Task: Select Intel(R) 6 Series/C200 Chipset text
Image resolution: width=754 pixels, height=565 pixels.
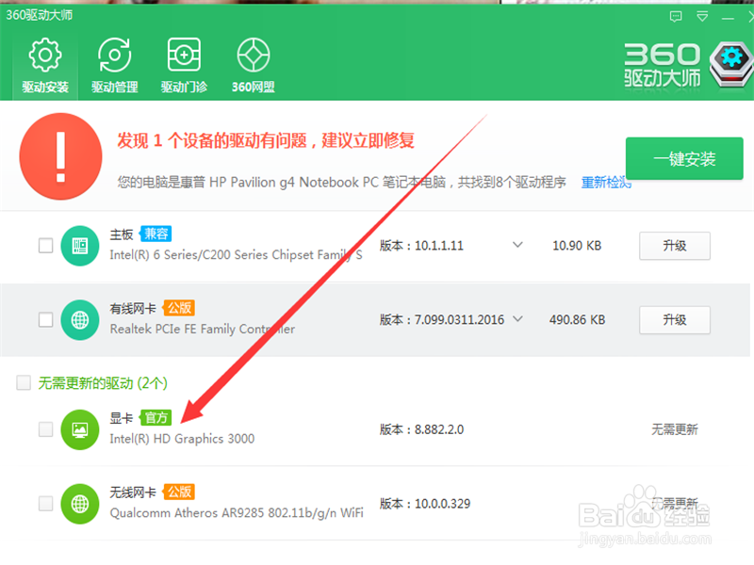Action: pyautogui.click(x=237, y=254)
